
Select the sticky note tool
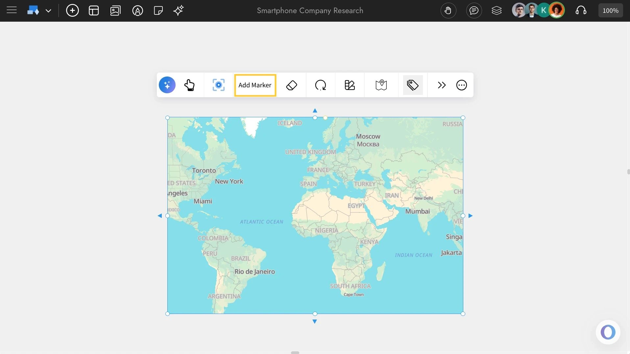pos(158,11)
